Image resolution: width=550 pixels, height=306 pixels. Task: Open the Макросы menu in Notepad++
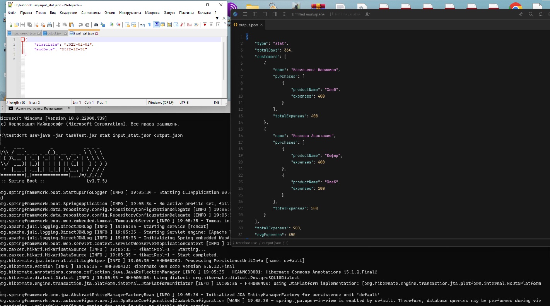coord(152,12)
